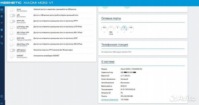Open the Internet globe icon in the sidebar
Viewport: 199px width, 105px height.
pyautogui.click(x=2, y=16)
